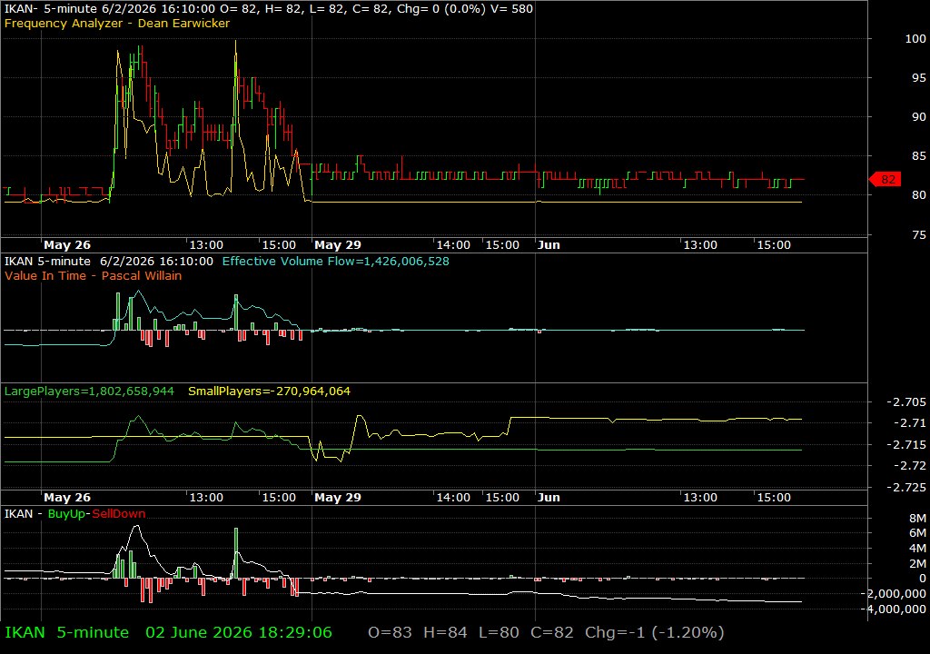
Task: Click the O=83 value in status bar
Action: coord(390,632)
